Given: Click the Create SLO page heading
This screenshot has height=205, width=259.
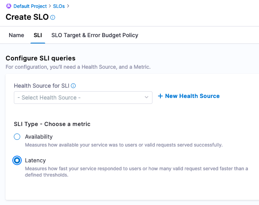Looking at the screenshot, I should 27,17.
